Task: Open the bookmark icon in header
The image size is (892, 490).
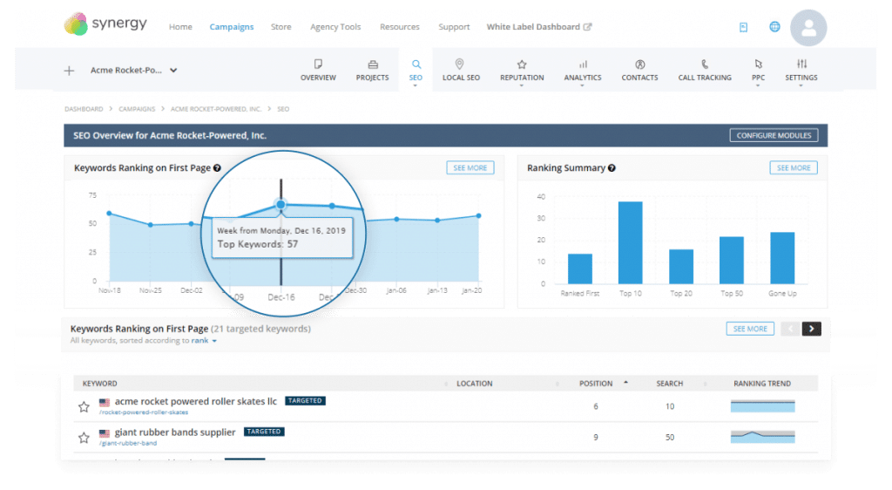Action: click(x=744, y=27)
